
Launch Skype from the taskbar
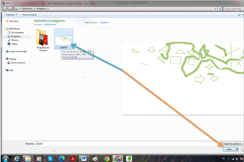point(50,159)
